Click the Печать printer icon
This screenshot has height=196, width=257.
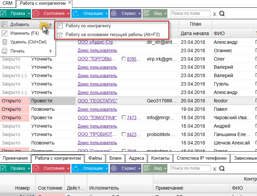point(5,51)
